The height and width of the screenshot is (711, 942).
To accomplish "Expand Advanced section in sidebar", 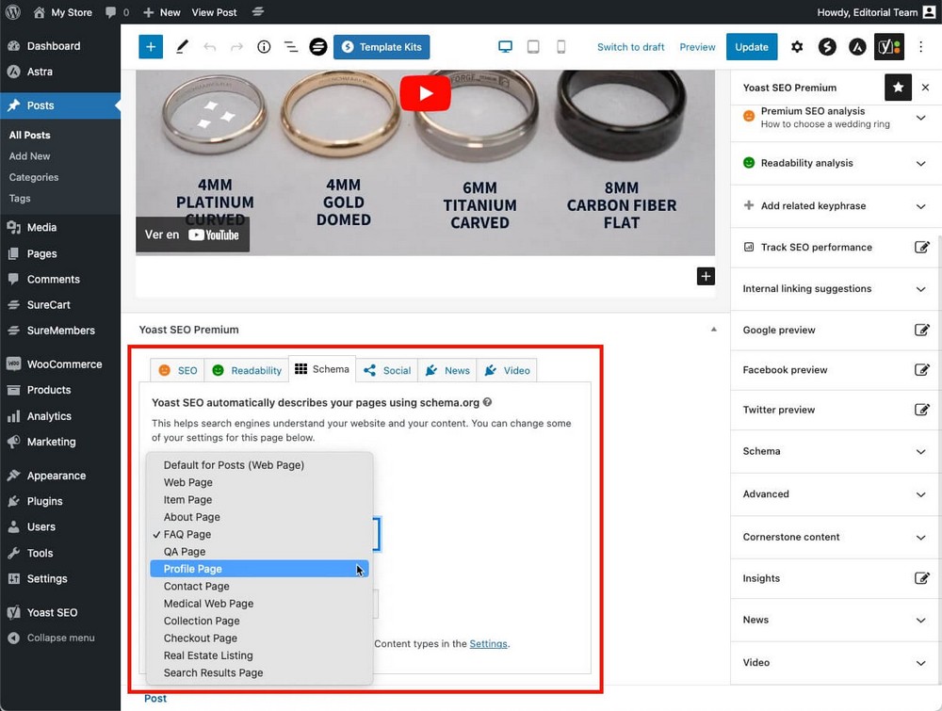I will click(836, 494).
